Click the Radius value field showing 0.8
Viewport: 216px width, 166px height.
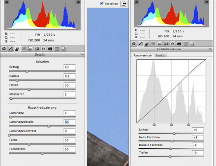[x=70, y=76]
